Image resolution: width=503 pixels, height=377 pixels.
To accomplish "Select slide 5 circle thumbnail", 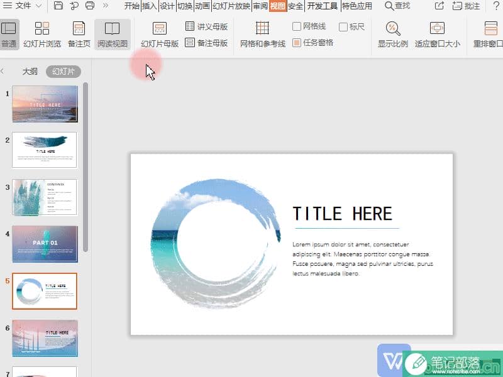I will coord(45,291).
